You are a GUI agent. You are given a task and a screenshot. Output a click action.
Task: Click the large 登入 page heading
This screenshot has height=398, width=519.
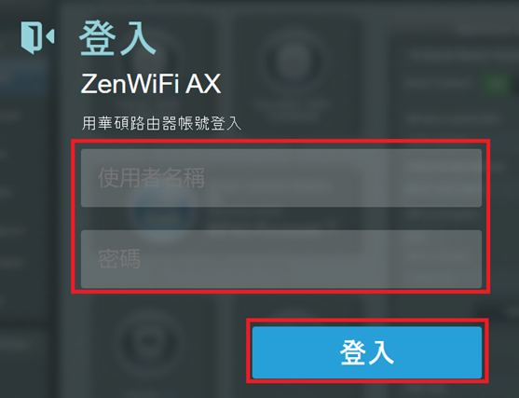pyautogui.click(x=117, y=38)
